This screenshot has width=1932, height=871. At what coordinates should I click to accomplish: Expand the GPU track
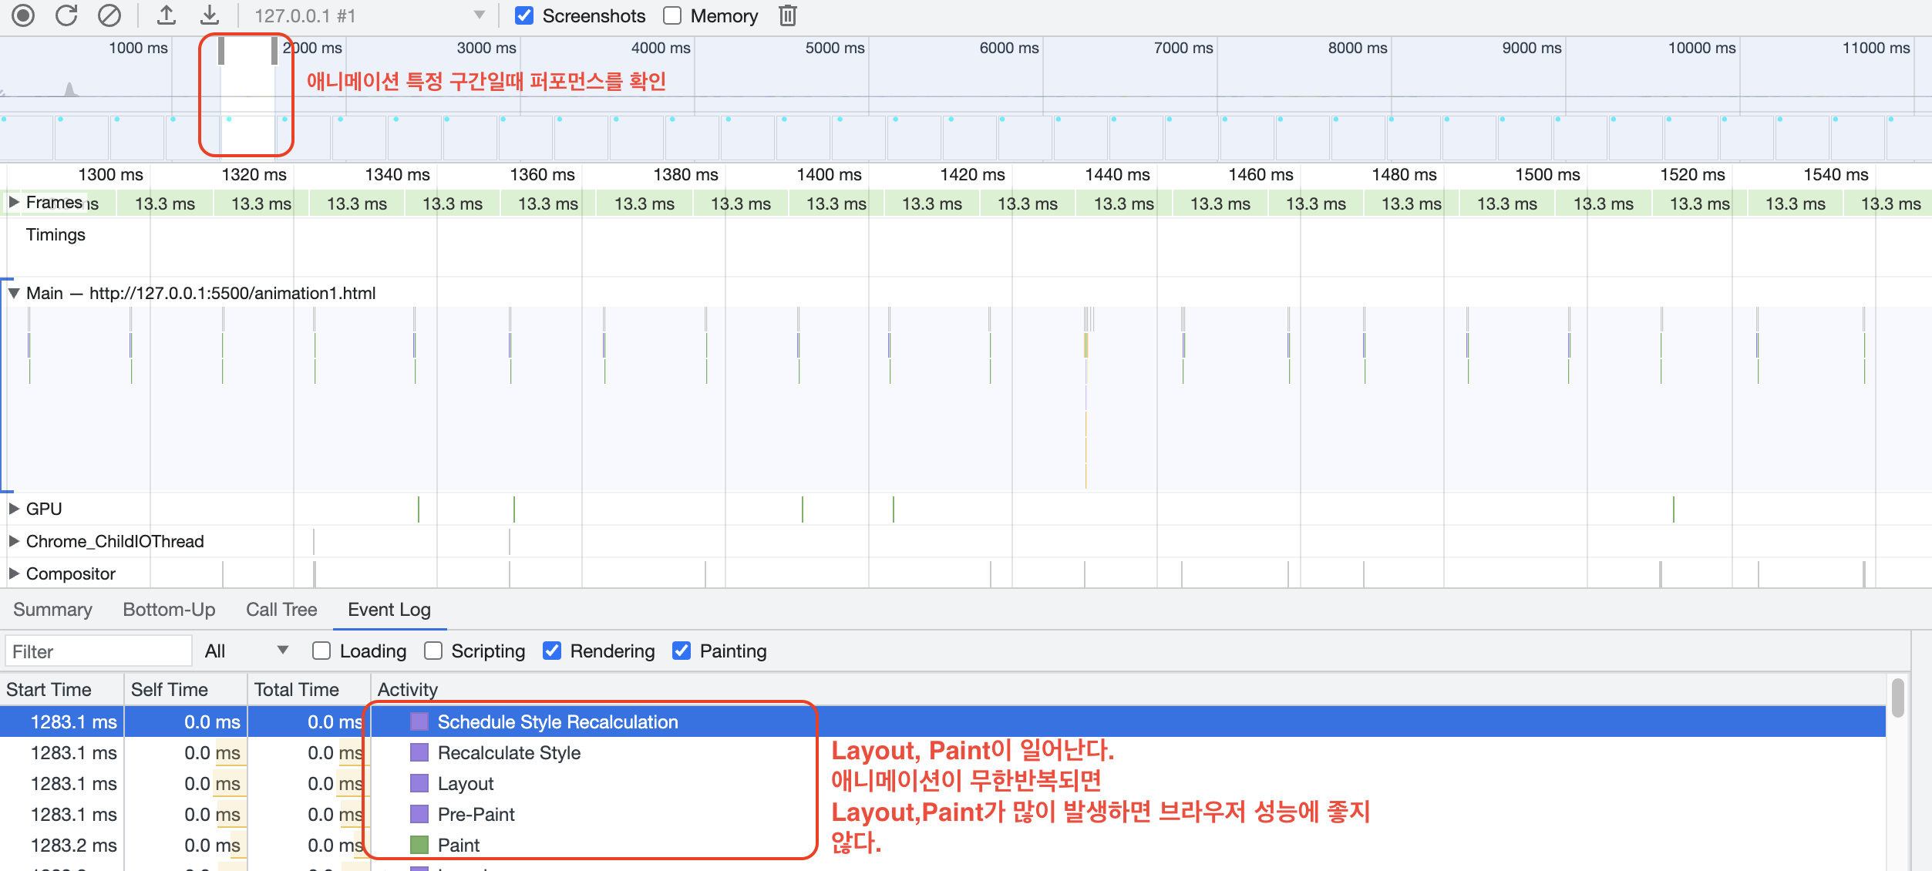[14, 509]
